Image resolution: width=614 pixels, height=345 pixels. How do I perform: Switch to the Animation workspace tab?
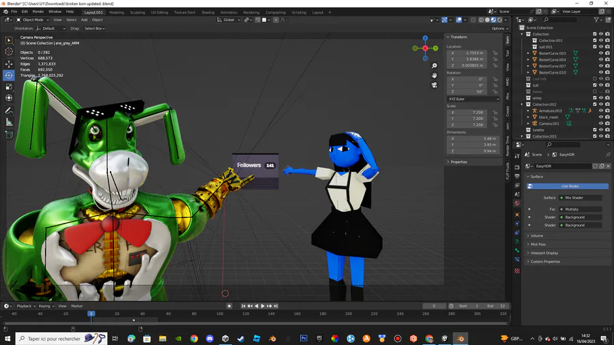click(229, 12)
